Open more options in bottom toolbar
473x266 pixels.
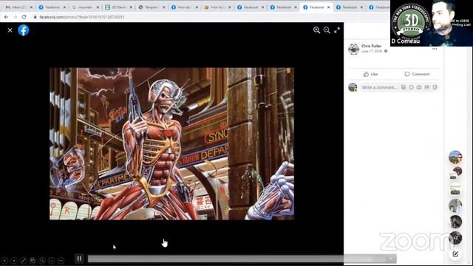point(61,260)
